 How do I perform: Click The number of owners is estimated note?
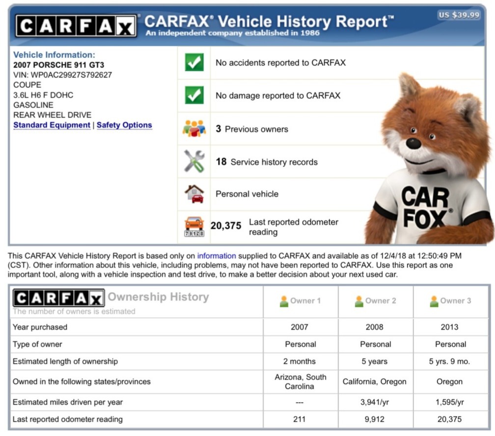pos(74,311)
